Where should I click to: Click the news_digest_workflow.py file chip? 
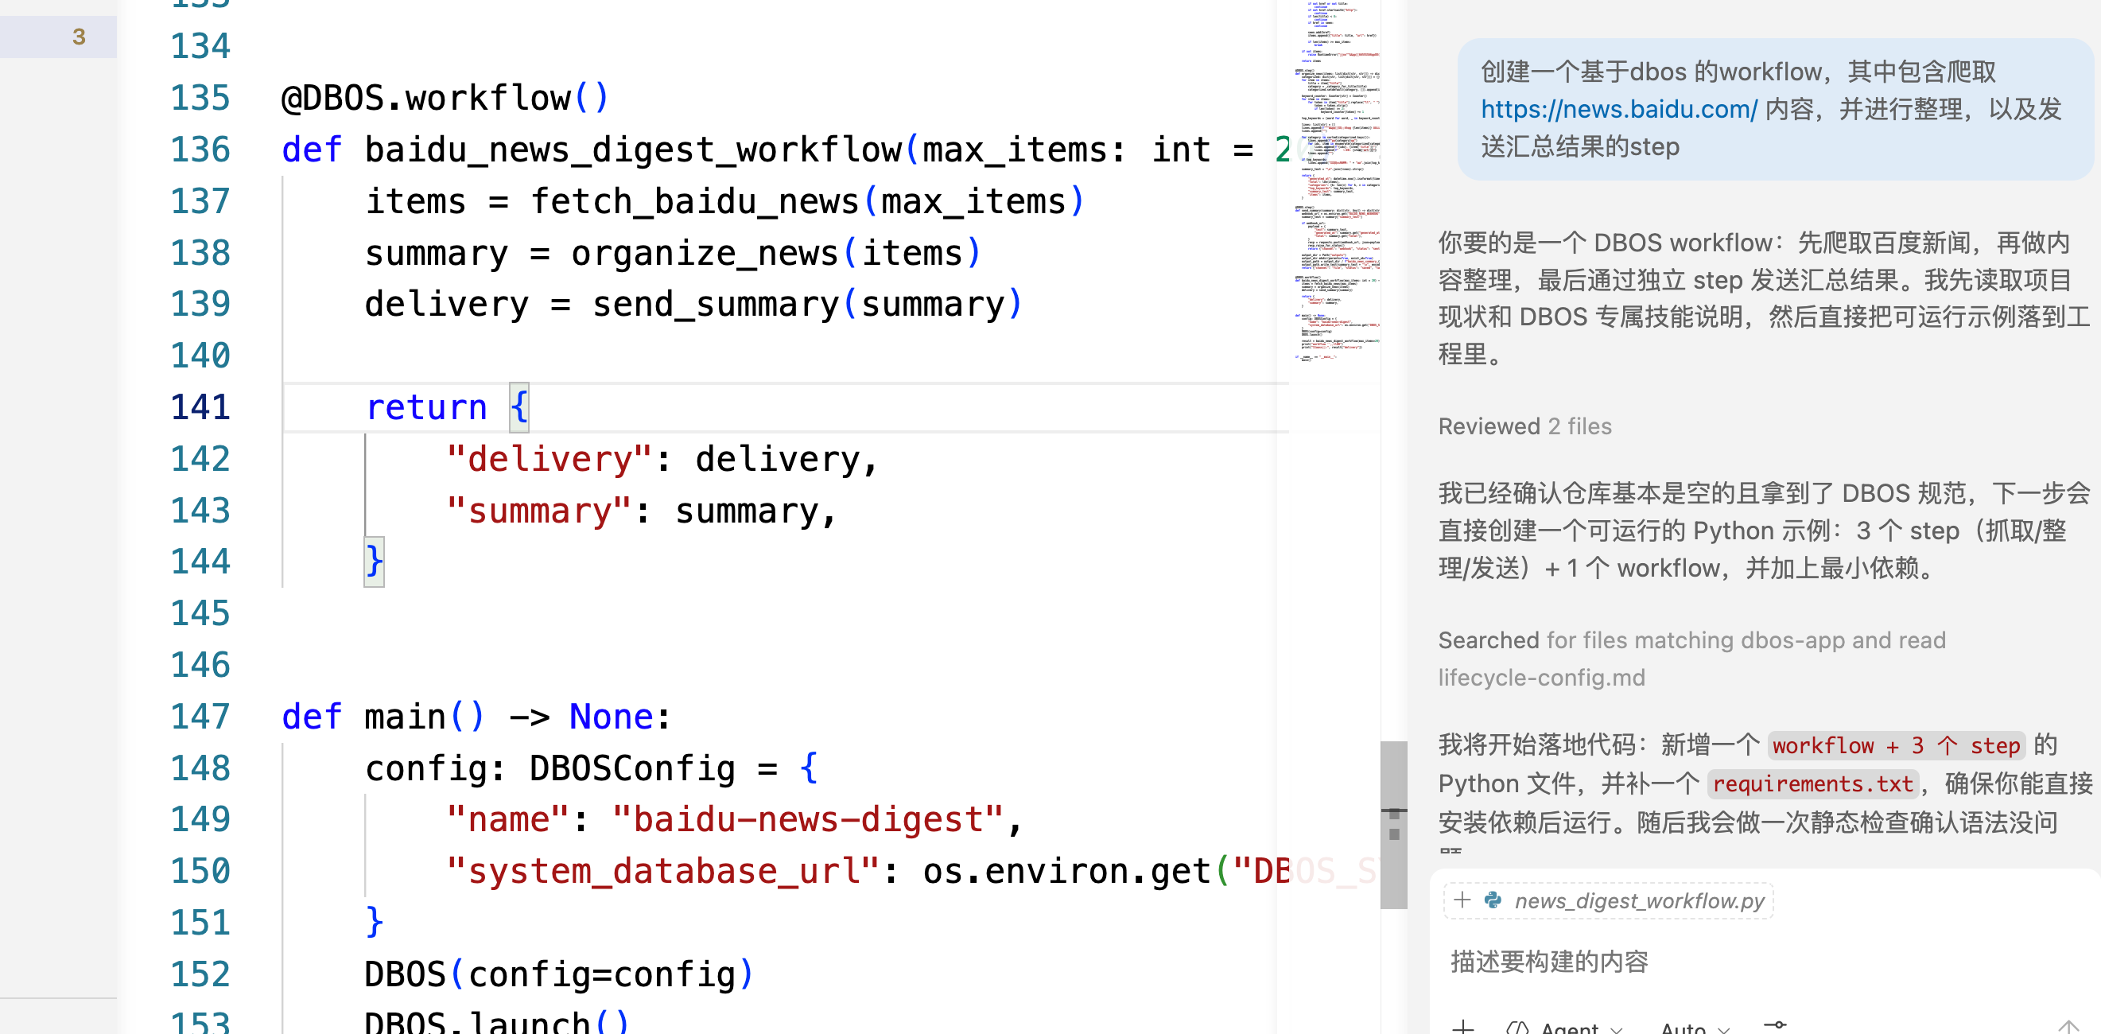coord(1609,900)
